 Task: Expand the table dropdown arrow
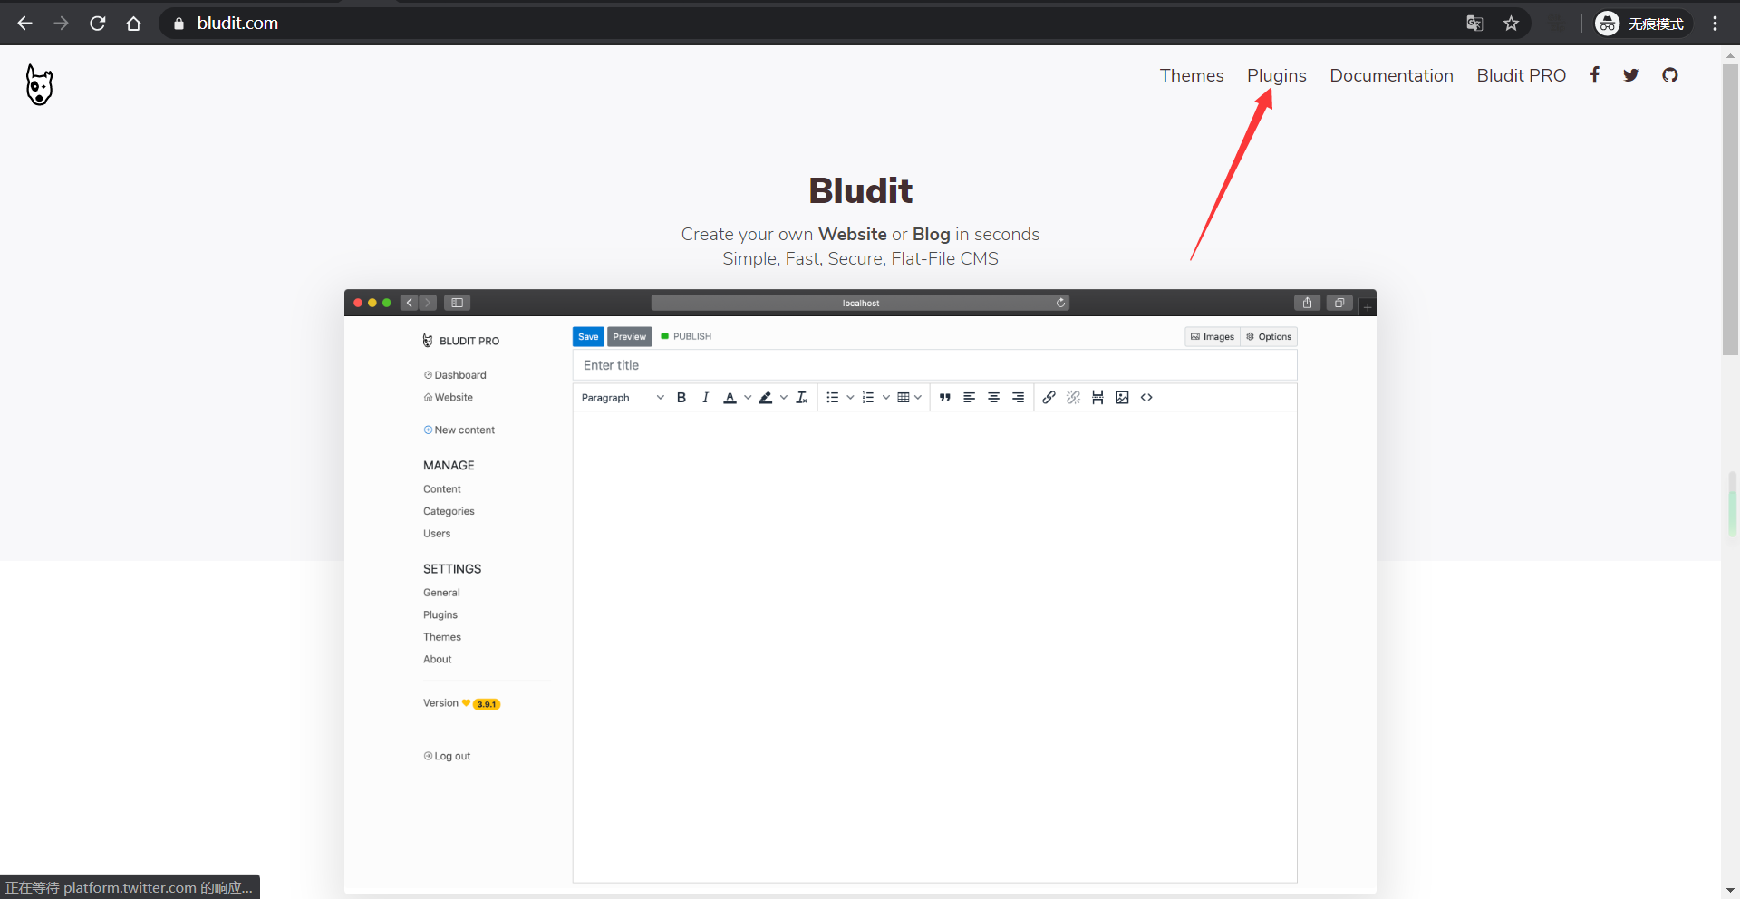918,398
